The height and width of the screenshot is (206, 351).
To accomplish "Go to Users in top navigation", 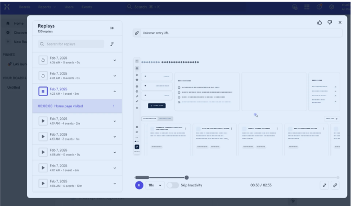I will 69,7.
